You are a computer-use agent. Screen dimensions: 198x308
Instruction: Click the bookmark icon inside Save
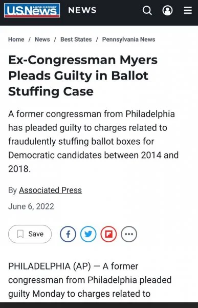(x=20, y=234)
